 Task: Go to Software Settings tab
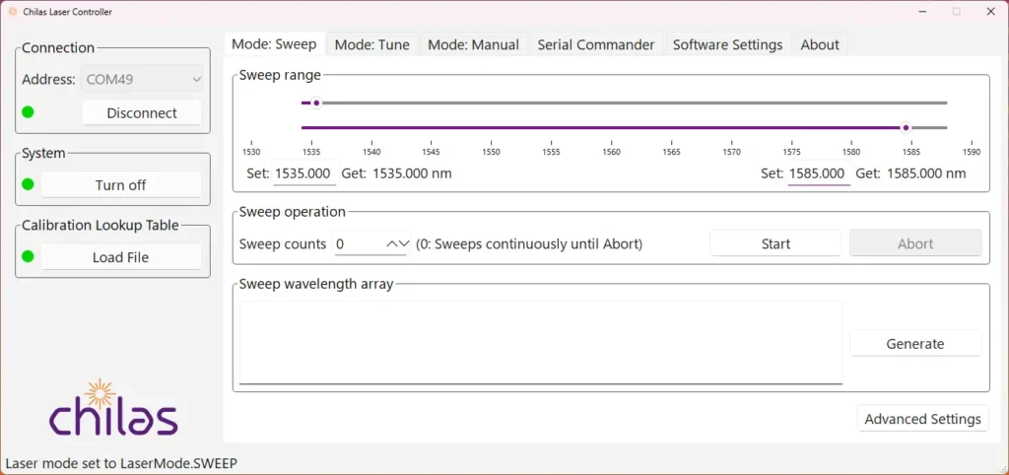point(728,45)
